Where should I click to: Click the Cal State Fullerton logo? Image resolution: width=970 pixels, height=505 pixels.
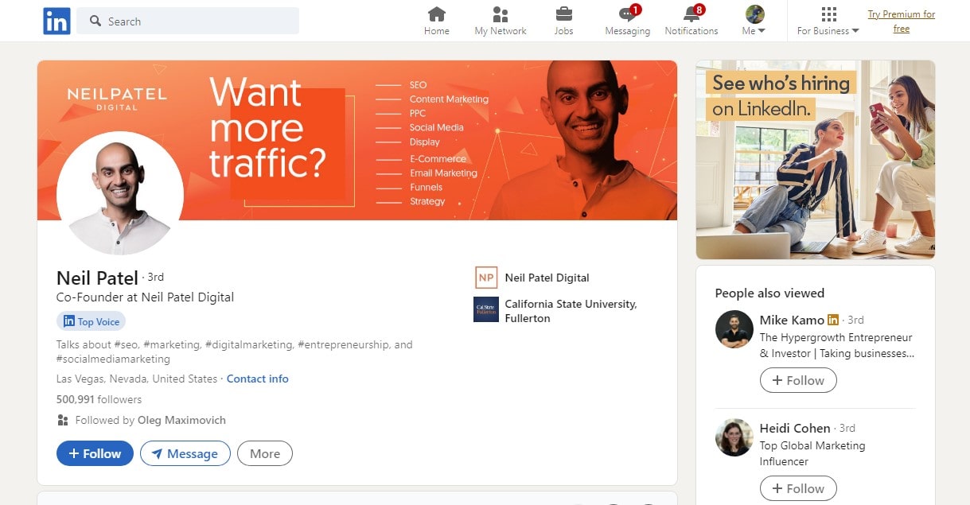pos(486,309)
